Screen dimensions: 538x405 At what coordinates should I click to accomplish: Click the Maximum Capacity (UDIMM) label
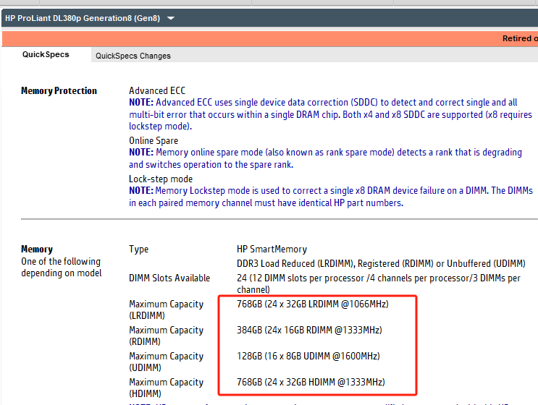166,362
